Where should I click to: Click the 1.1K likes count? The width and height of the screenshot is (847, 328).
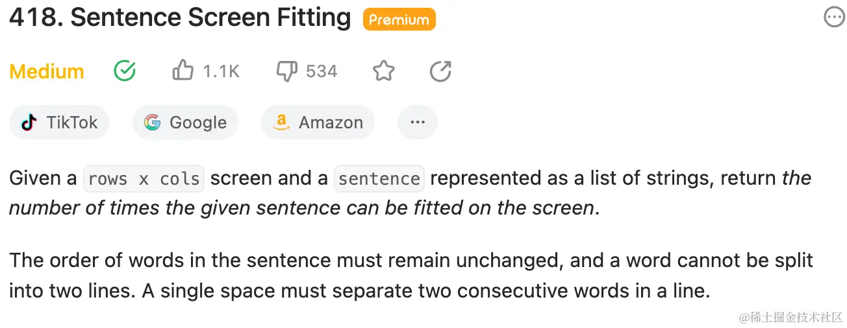tap(221, 71)
